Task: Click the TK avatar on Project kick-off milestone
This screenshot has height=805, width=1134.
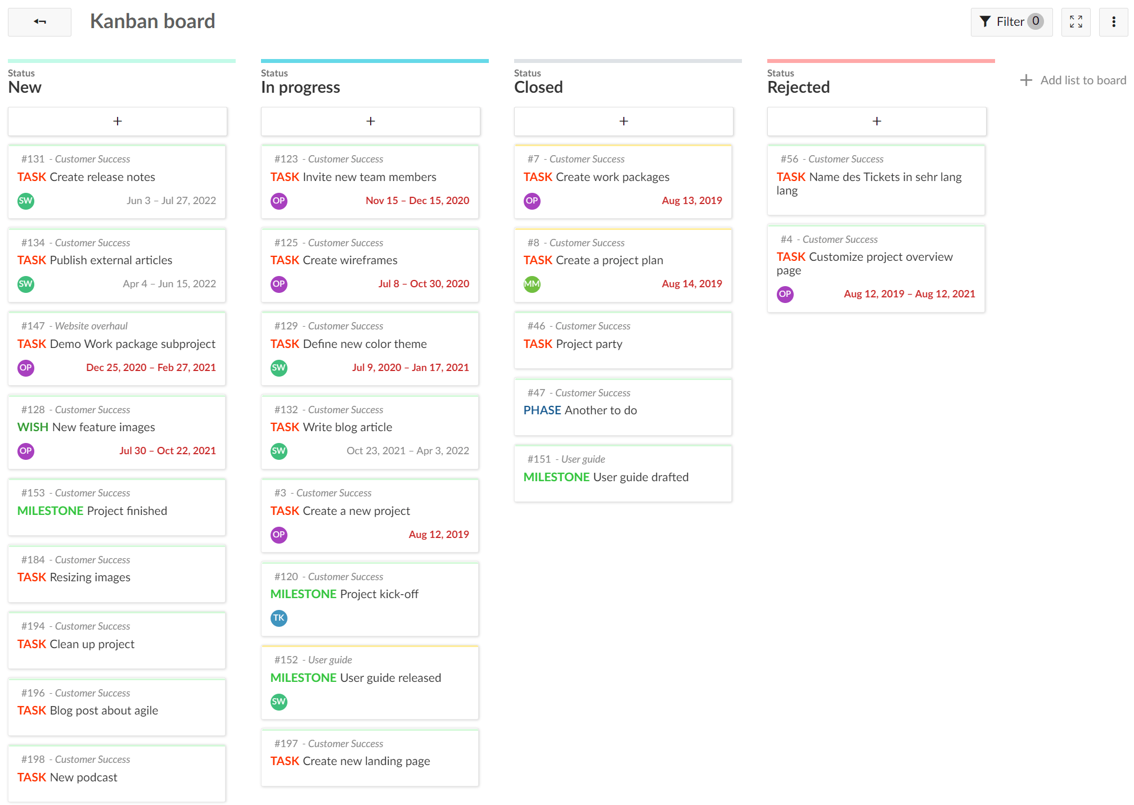Action: click(x=278, y=618)
